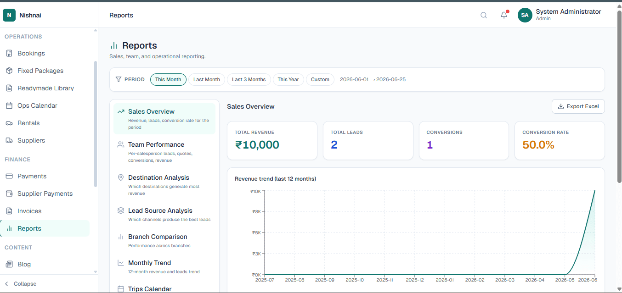Click the Readymade Library document icon
Viewport: 622px width, 293px height.
[9, 88]
